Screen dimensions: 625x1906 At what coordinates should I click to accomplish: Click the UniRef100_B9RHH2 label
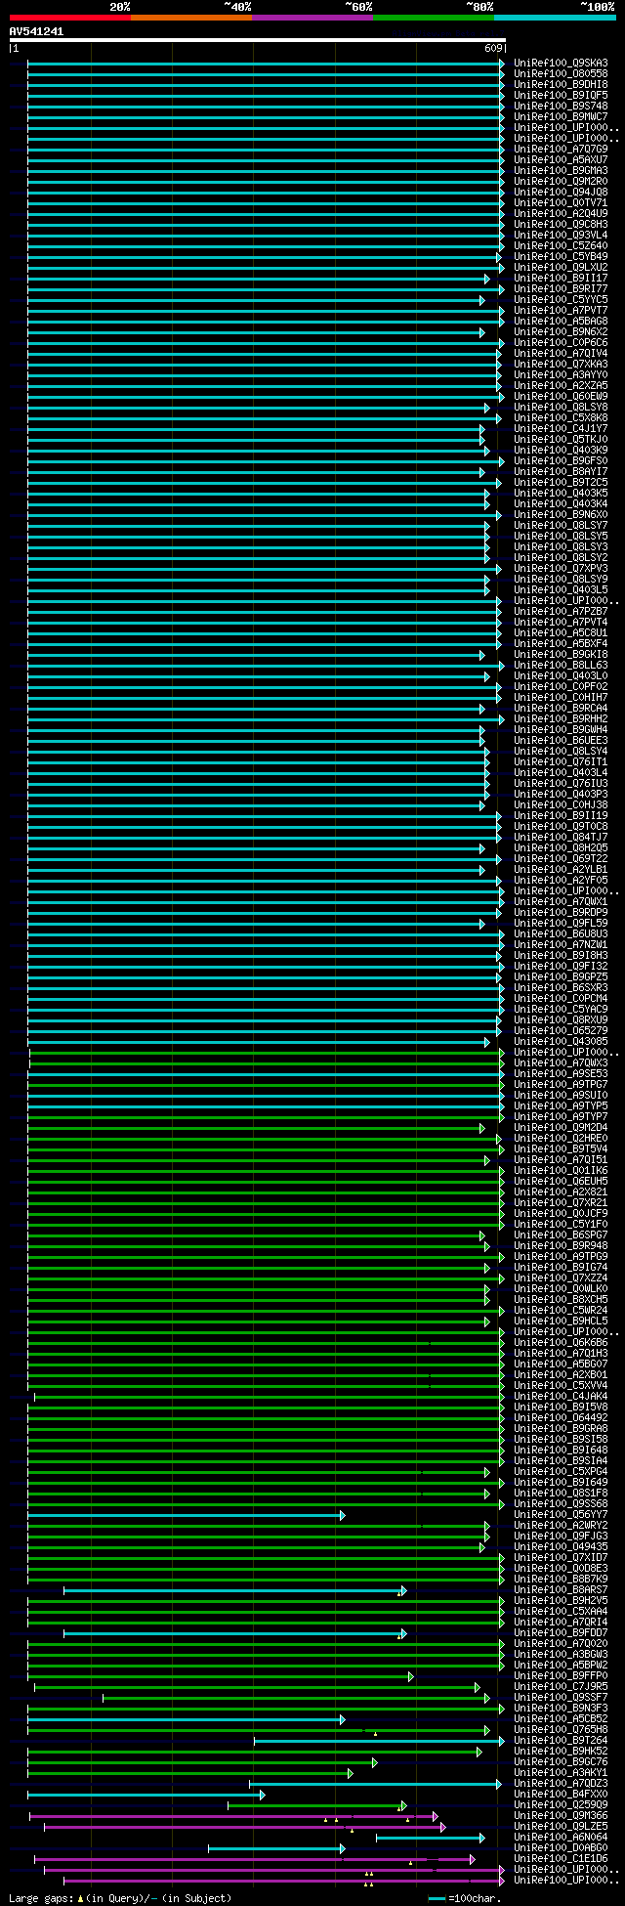[561, 718]
